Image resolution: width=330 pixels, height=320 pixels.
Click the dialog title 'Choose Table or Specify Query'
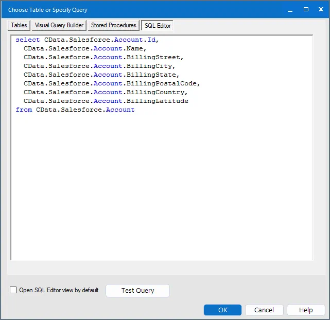tap(48, 10)
